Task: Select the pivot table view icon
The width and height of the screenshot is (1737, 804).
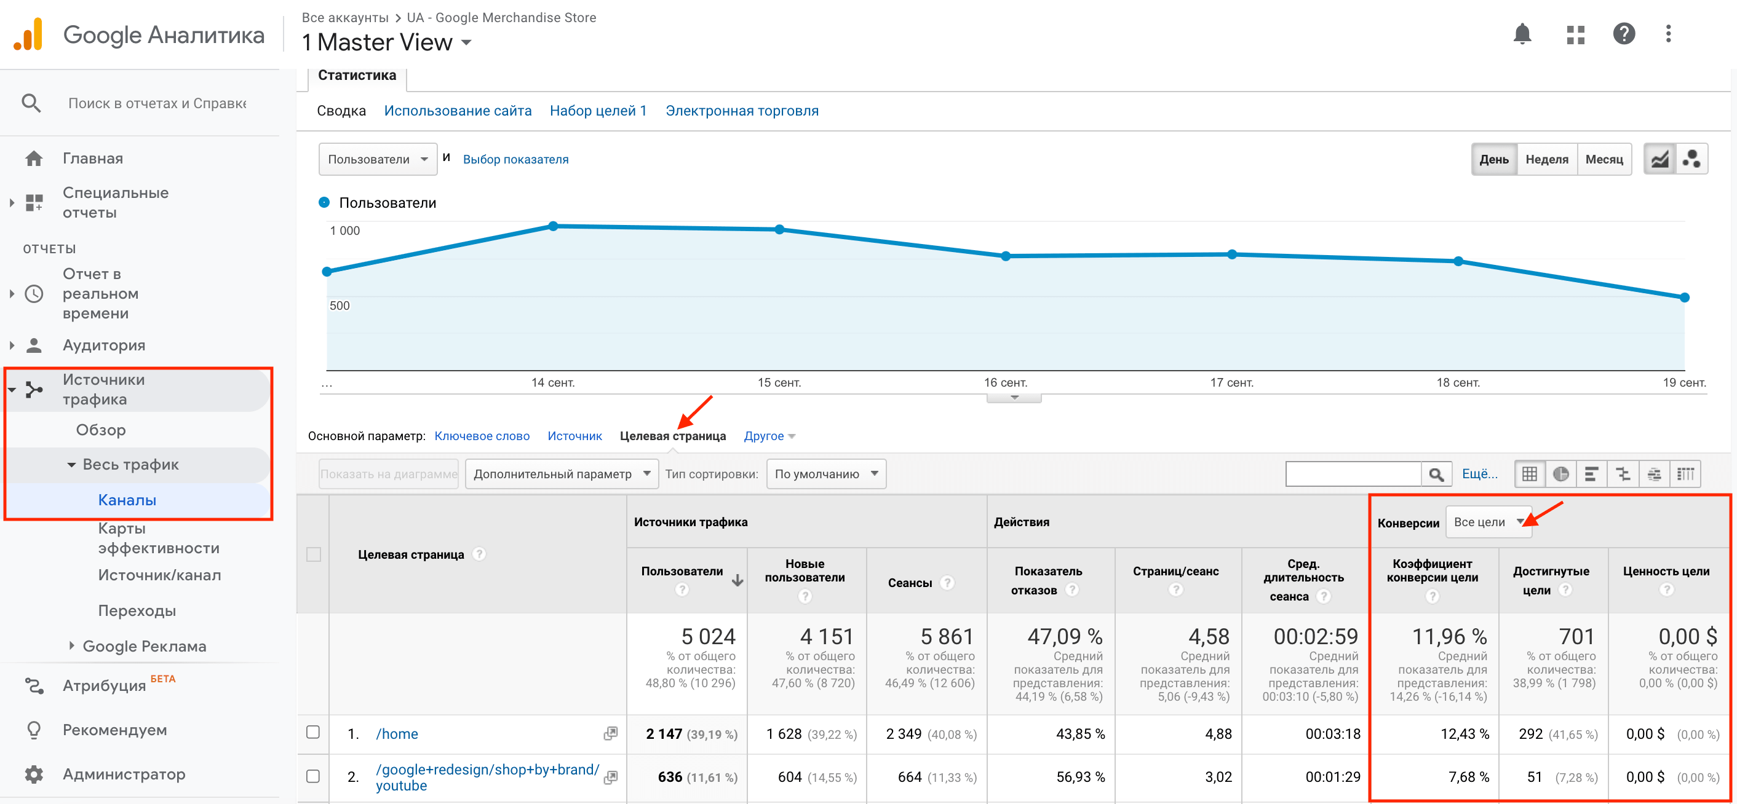Action: coord(1685,474)
